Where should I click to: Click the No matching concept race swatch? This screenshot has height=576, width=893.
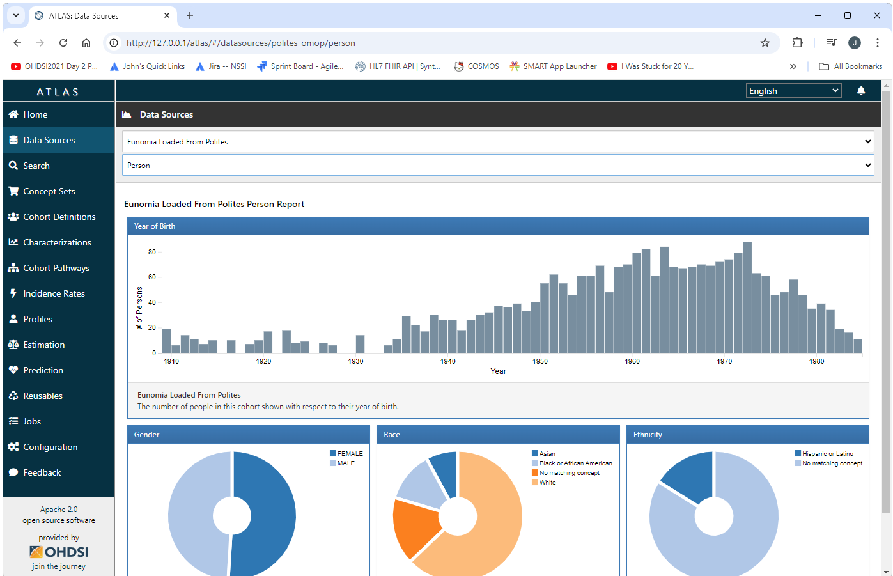click(535, 472)
